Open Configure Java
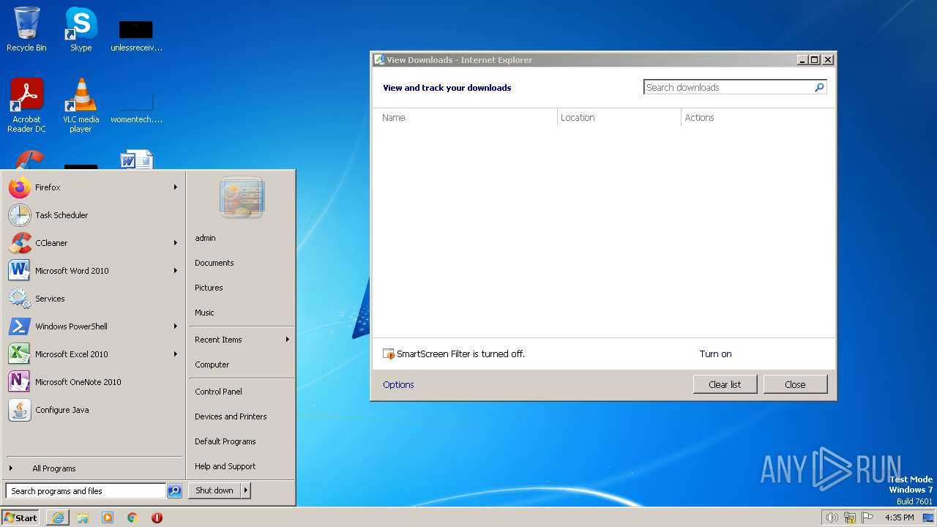Image resolution: width=937 pixels, height=527 pixels. (94, 410)
